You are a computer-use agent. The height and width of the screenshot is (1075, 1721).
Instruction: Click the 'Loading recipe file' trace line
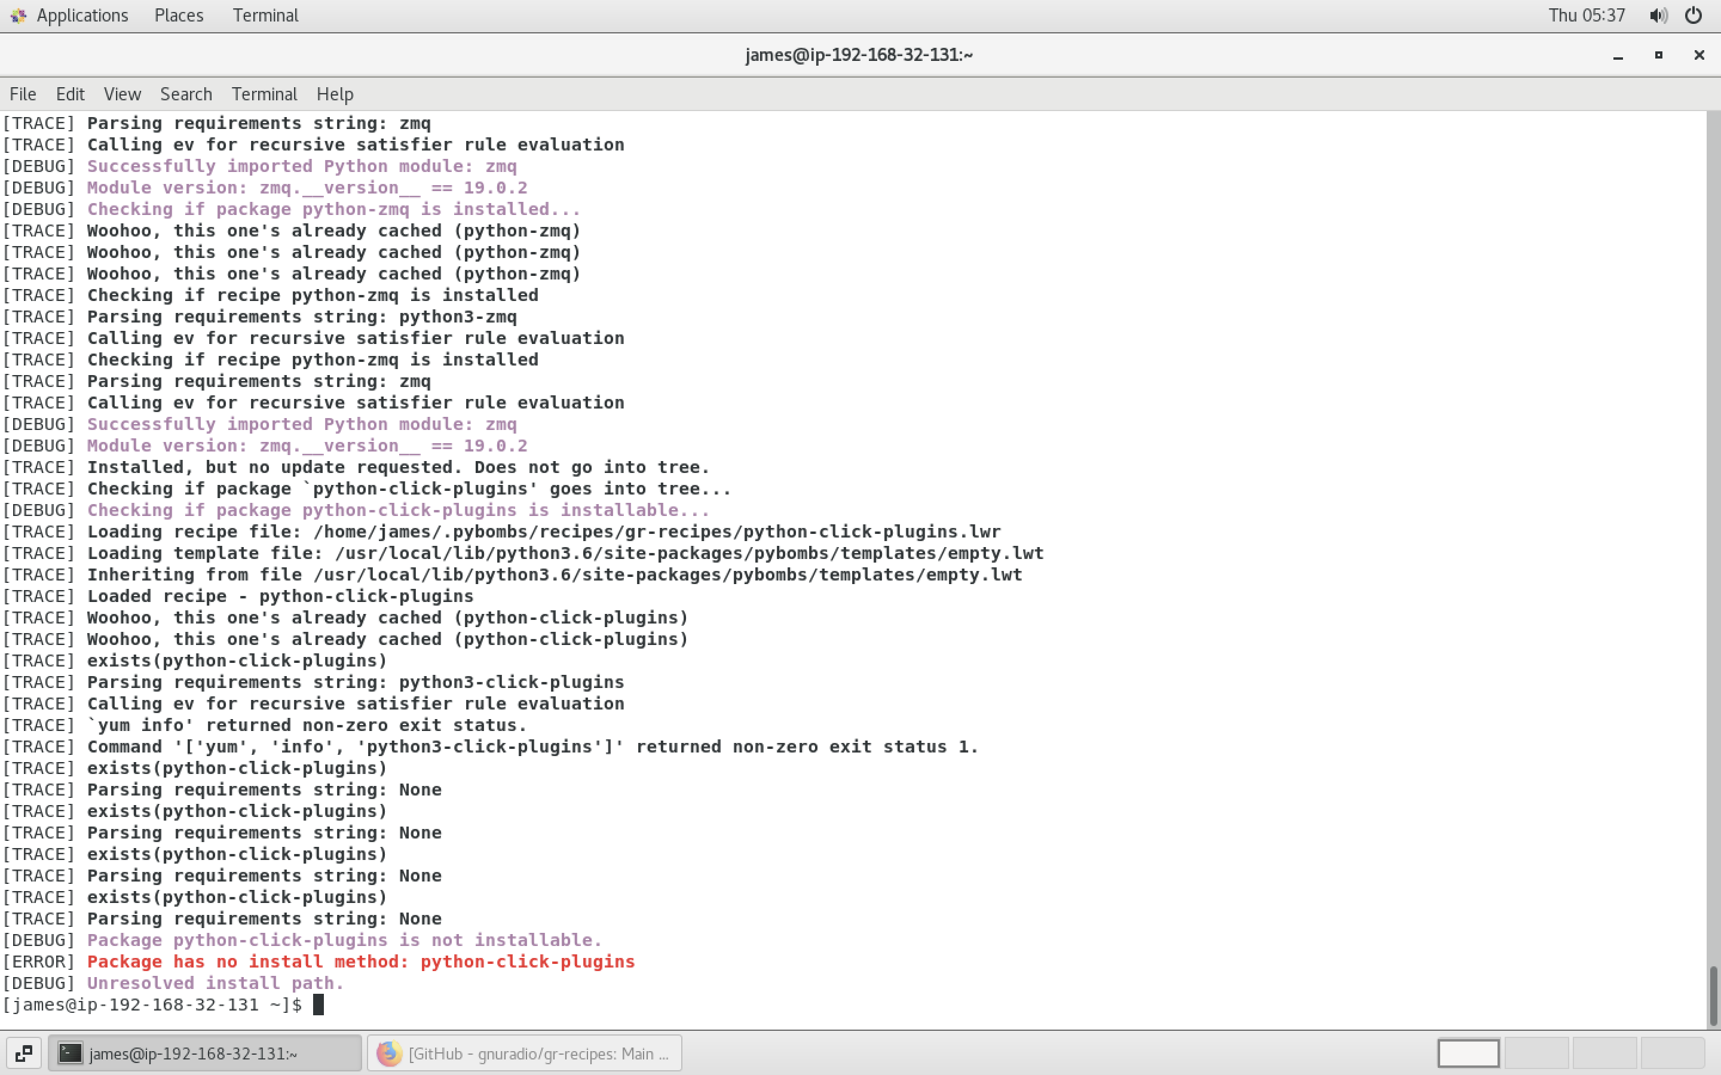(501, 532)
